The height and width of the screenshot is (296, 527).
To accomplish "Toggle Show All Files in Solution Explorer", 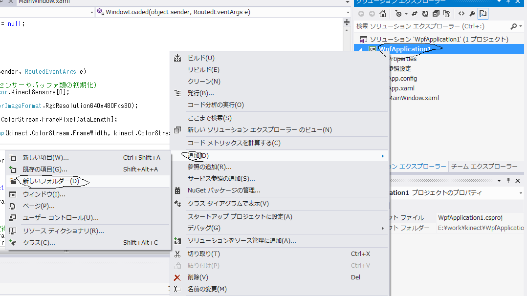I will click(447, 14).
